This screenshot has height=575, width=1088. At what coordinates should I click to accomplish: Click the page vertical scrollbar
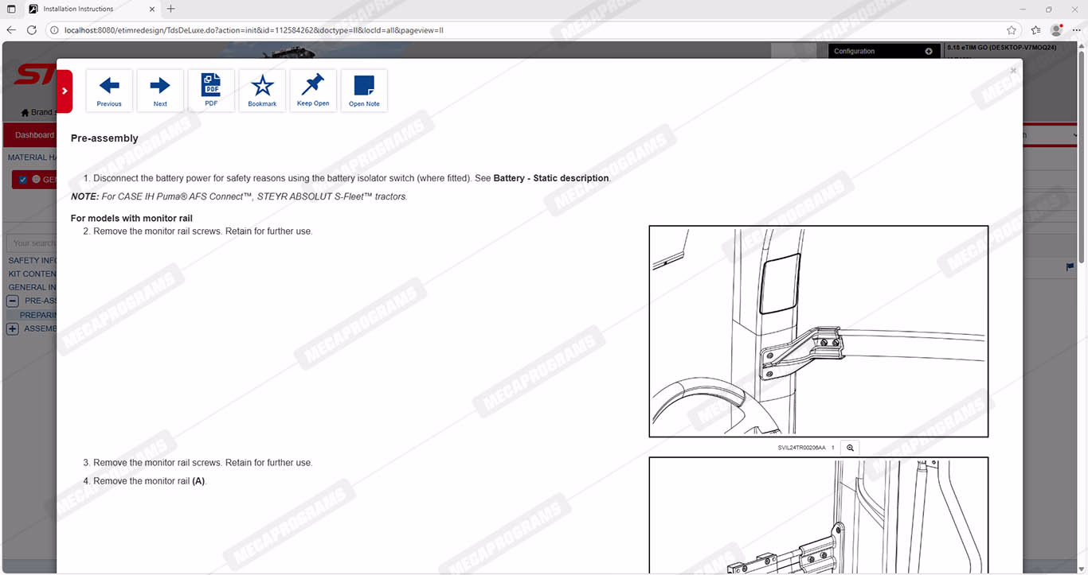click(1082, 159)
